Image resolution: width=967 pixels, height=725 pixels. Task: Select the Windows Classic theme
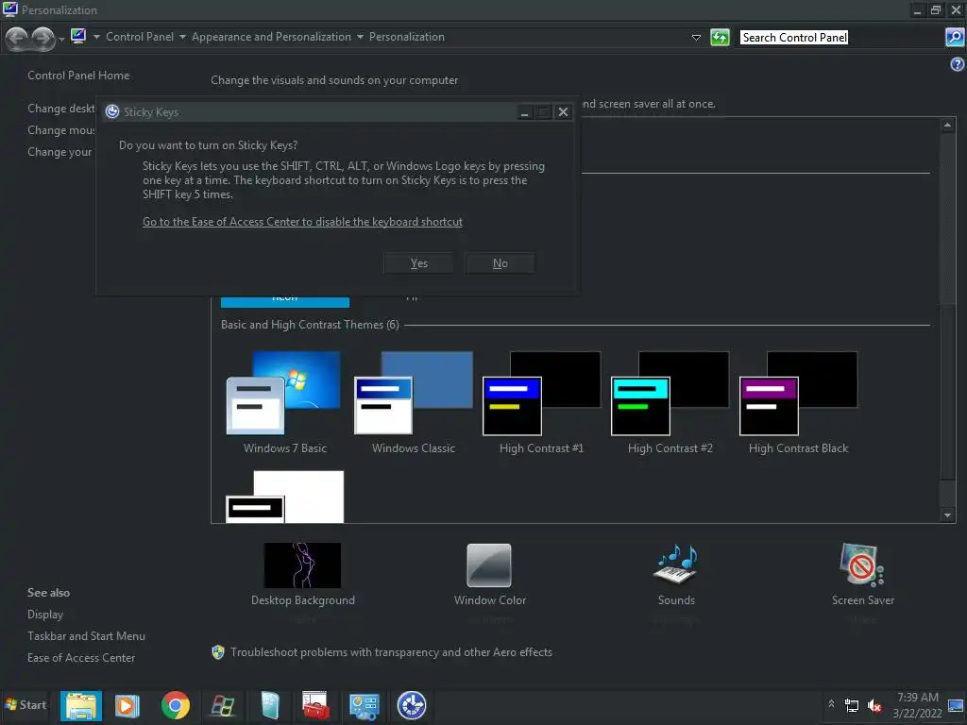[414, 403]
